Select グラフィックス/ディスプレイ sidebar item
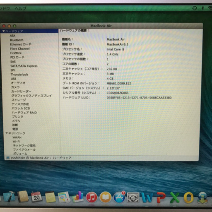The image size is (212, 212). (x=31, y=96)
